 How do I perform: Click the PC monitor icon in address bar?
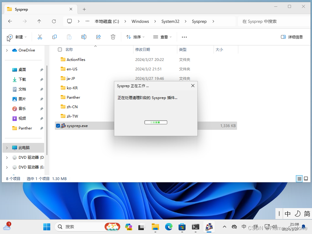pos(69,21)
